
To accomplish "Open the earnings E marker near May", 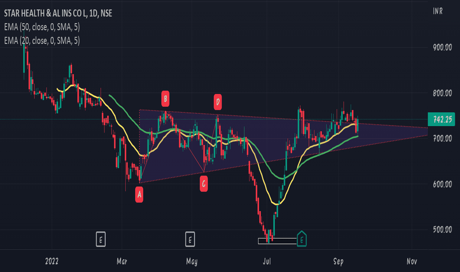I will (190, 239).
